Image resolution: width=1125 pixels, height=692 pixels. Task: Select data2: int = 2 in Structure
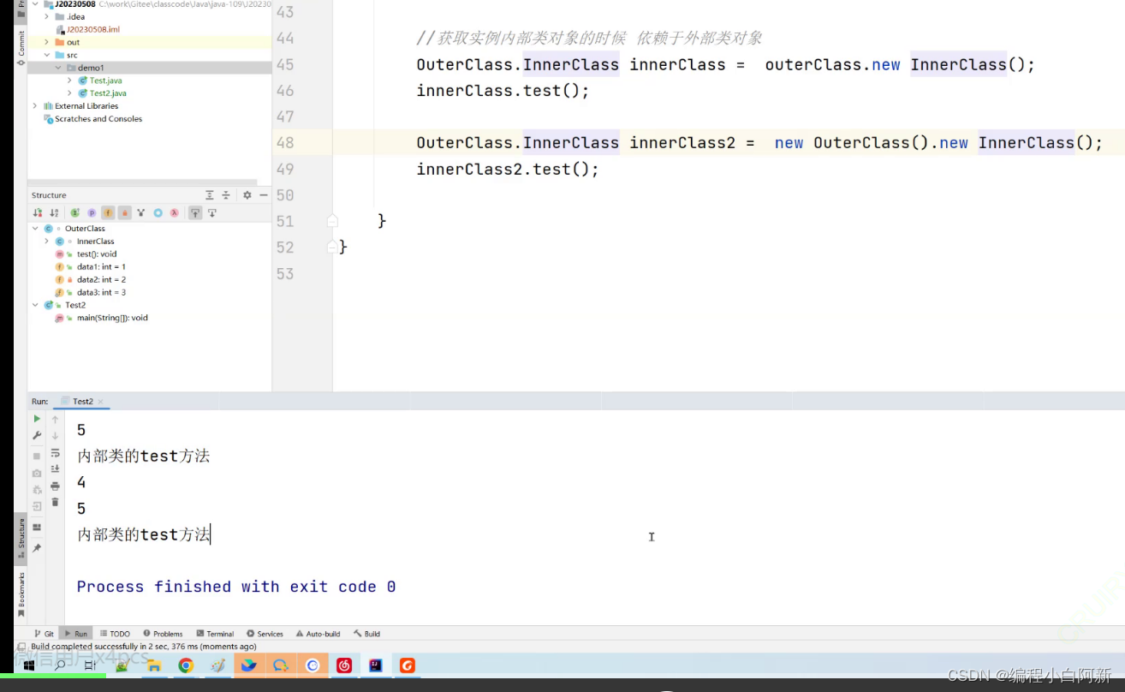tap(90, 279)
